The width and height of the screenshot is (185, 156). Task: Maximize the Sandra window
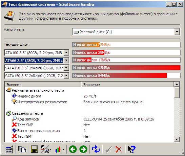click(x=174, y=4)
